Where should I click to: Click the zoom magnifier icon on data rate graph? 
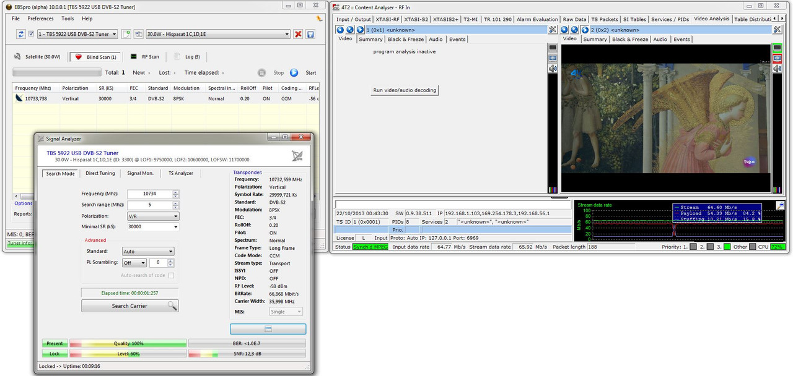pos(781,205)
